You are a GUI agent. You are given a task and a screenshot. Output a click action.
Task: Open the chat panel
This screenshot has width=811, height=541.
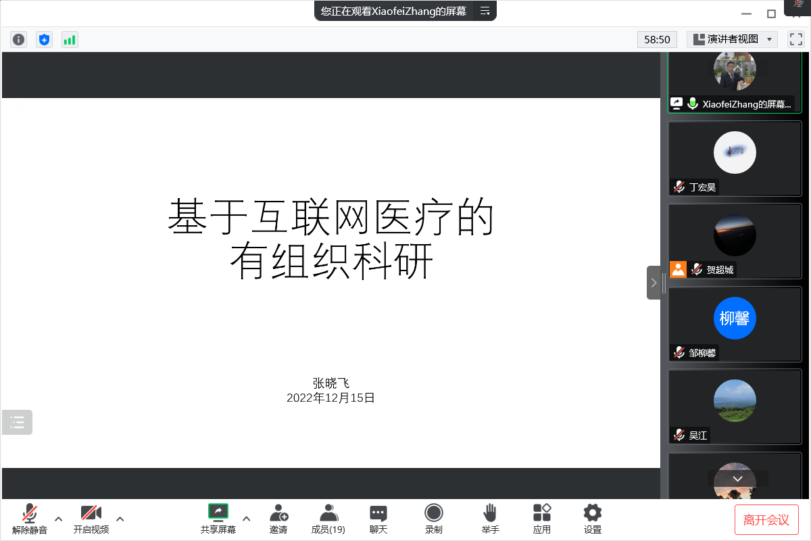(378, 518)
